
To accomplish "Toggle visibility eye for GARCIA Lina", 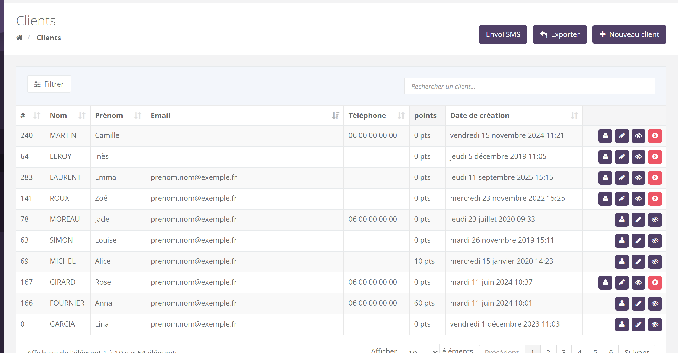I will [655, 324].
